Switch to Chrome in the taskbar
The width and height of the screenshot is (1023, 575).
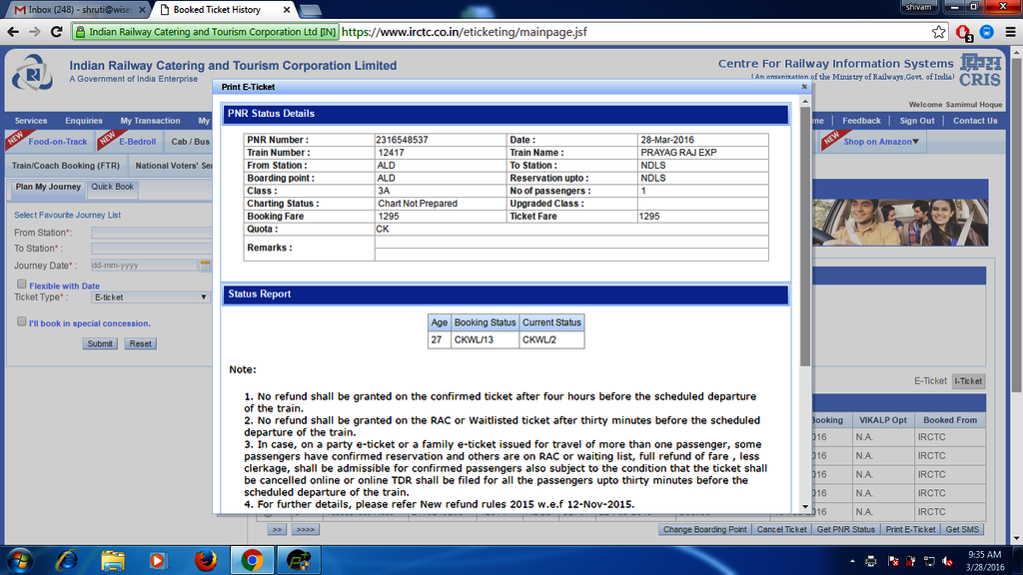tap(252, 561)
